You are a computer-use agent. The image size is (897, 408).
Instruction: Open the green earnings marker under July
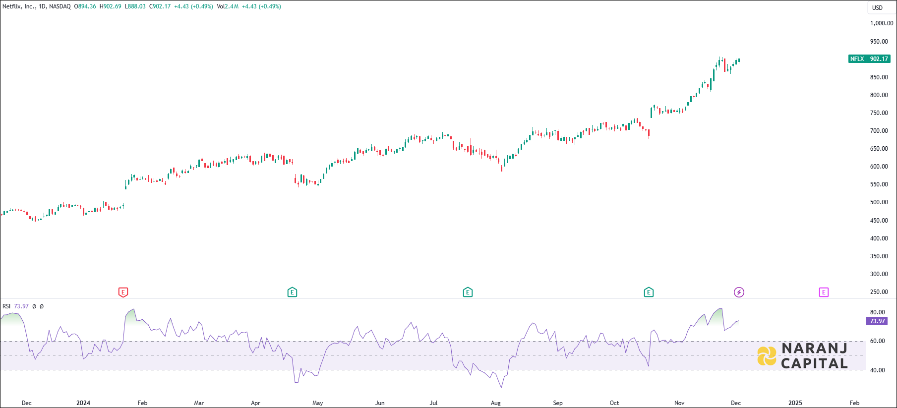[x=468, y=292]
